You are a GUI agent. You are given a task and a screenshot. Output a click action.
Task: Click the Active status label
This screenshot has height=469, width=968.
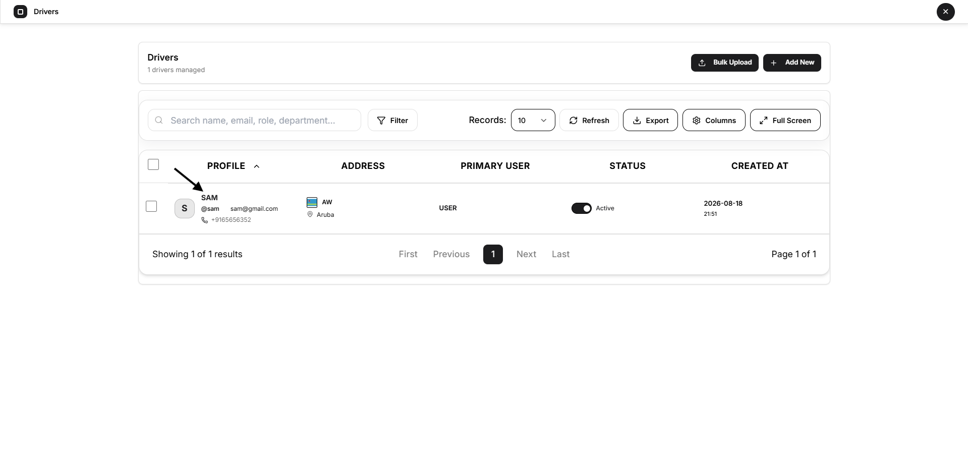pos(605,208)
